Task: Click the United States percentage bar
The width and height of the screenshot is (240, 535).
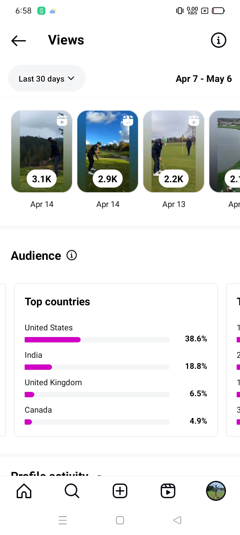Action: coord(97,340)
